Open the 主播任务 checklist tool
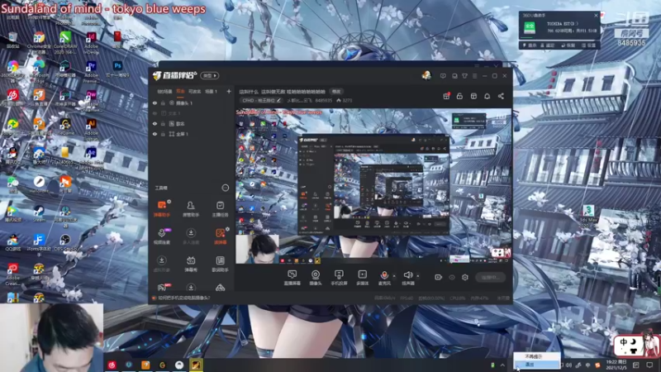661x372 pixels. (x=220, y=208)
